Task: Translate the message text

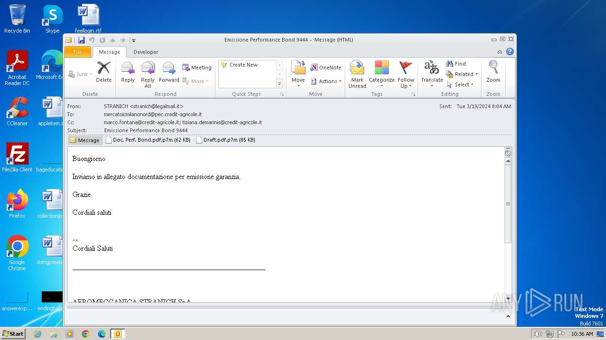Action: (x=432, y=74)
